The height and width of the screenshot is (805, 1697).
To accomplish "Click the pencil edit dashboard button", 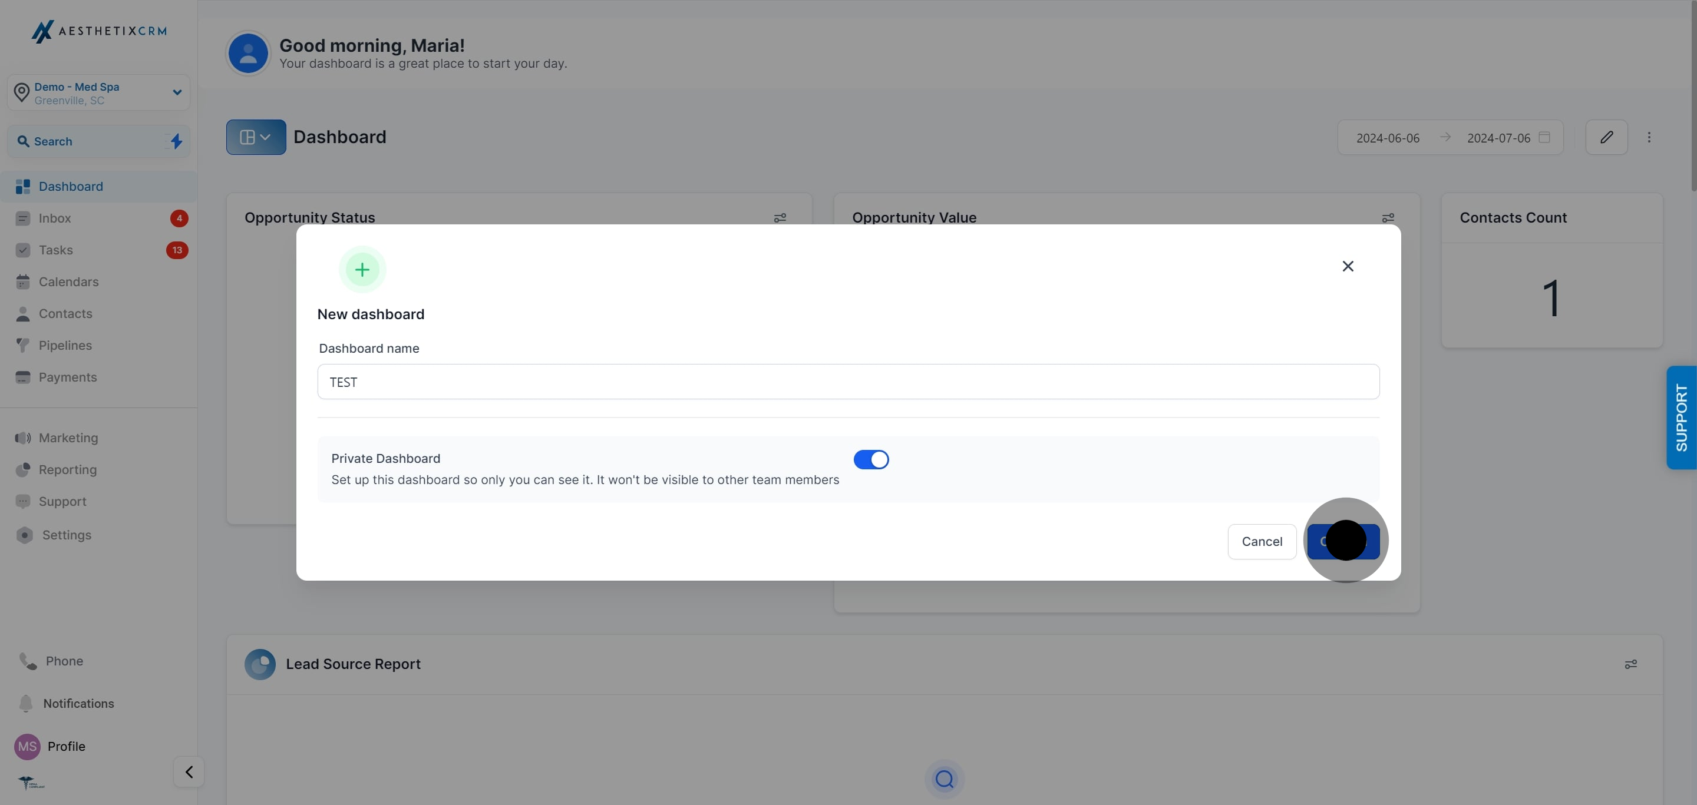I will tap(1606, 137).
